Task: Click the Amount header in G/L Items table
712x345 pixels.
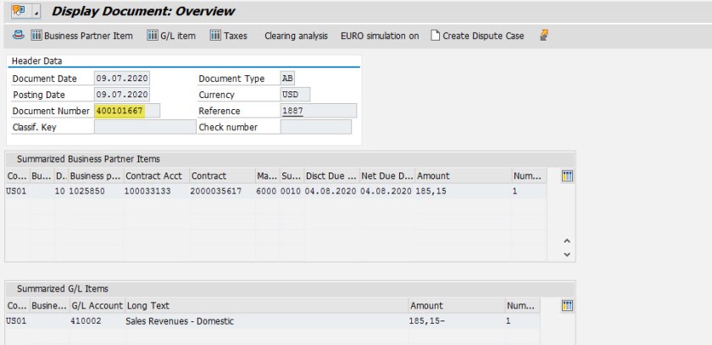Action: pos(457,306)
